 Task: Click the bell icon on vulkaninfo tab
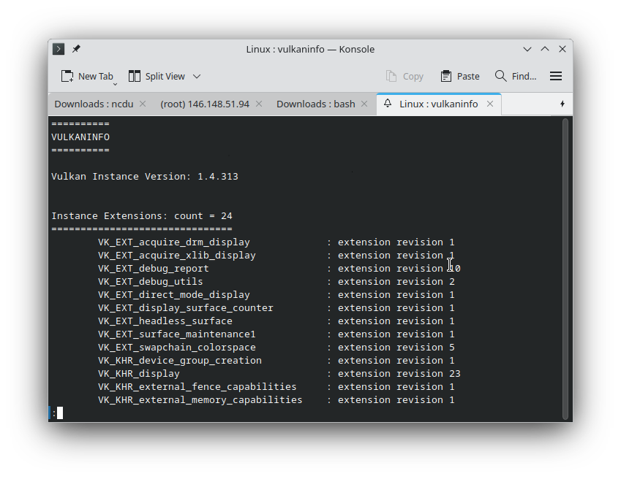coord(388,104)
